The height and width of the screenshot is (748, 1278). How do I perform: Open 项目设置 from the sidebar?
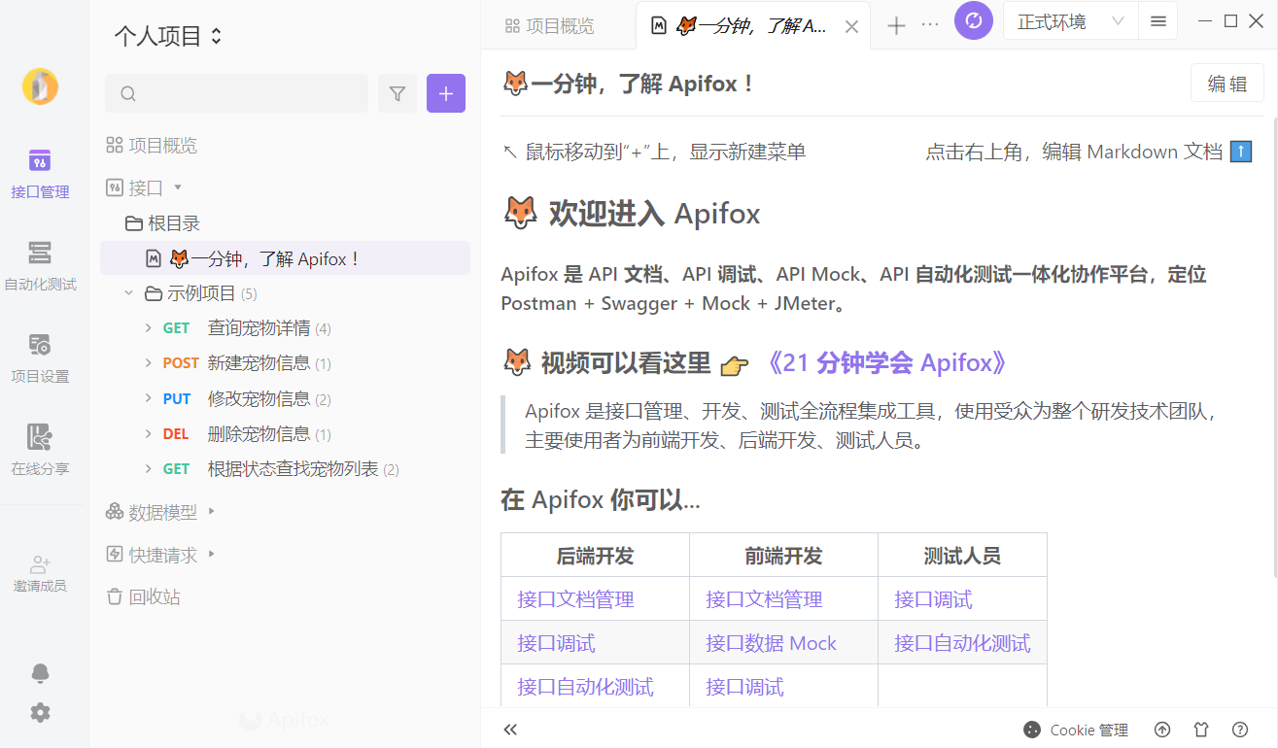[x=40, y=356]
